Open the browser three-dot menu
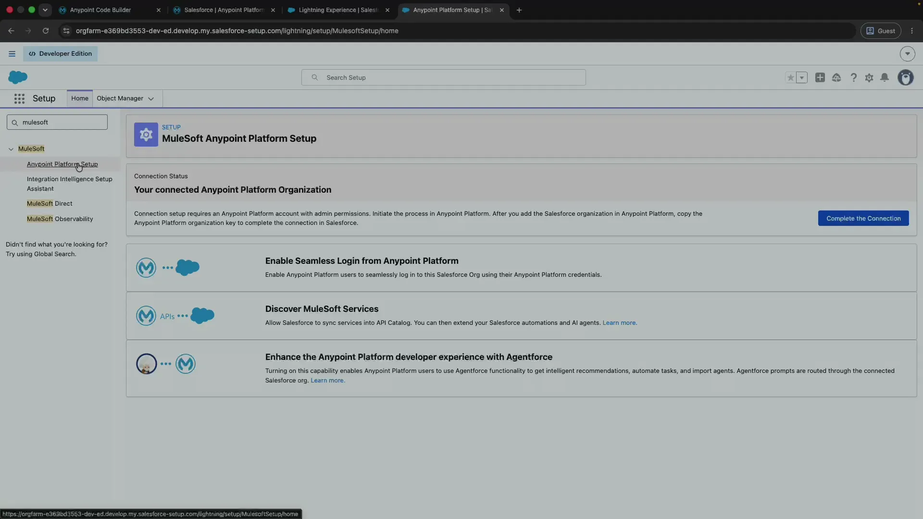923x519 pixels. point(912,31)
